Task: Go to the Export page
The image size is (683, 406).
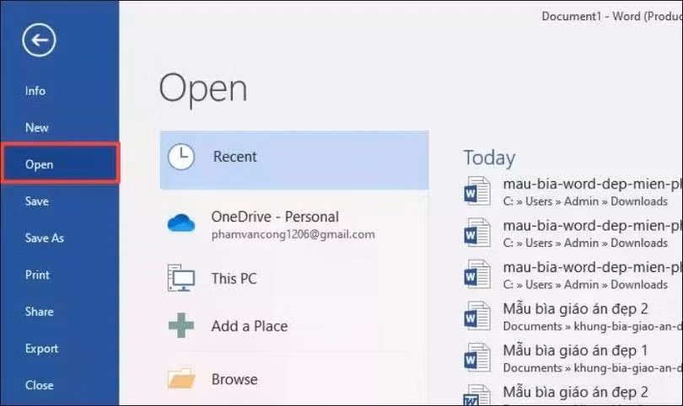Action: 41,349
